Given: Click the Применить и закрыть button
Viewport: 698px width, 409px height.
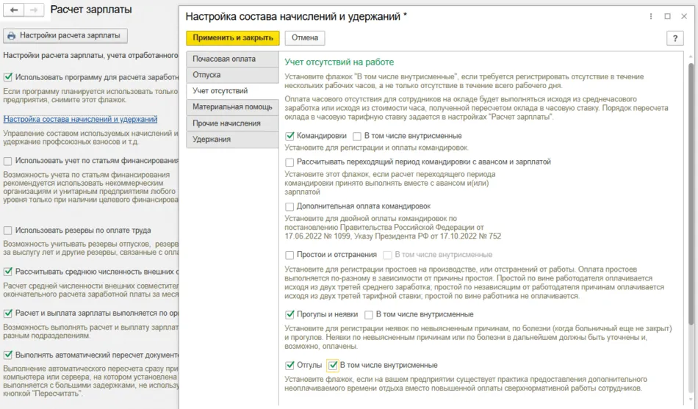Looking at the screenshot, I should 233,38.
